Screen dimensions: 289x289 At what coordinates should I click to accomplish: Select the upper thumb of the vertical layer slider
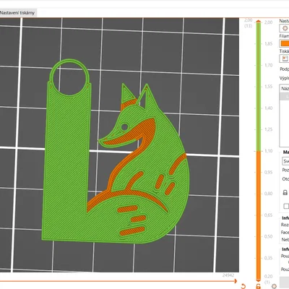click(259, 22)
